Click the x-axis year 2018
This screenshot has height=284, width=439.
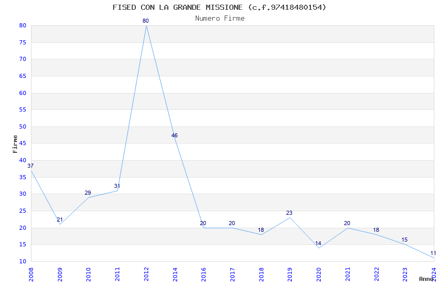(261, 274)
